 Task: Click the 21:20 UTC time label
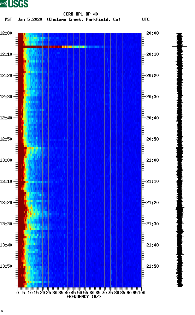point(153,203)
